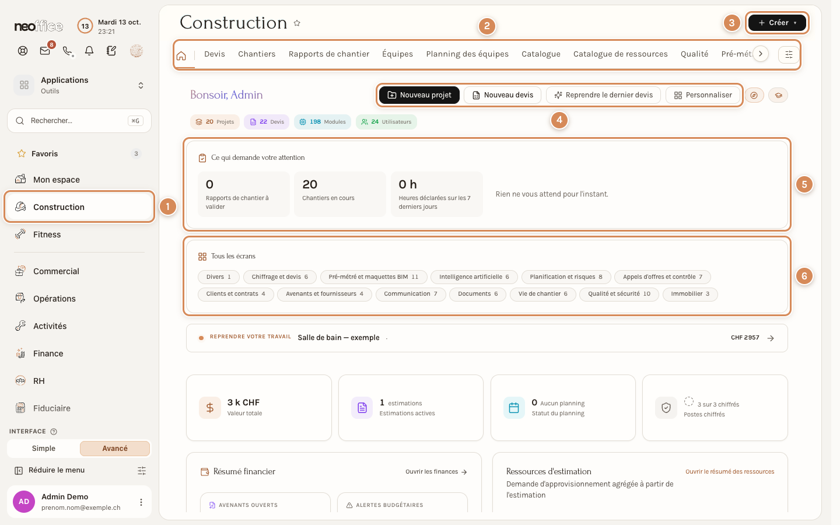The height and width of the screenshot is (525, 840).
Task: Open Ouvrir le résumé des ressources link
Action: [730, 472]
